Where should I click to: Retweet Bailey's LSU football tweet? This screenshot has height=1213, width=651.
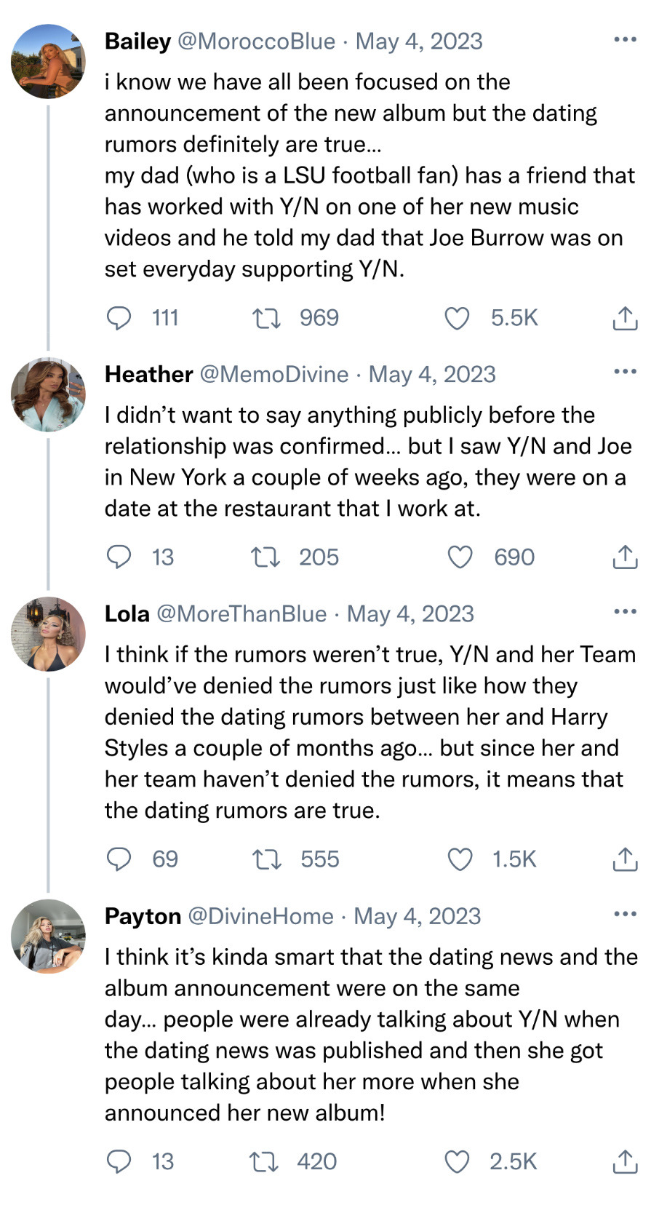point(265,318)
